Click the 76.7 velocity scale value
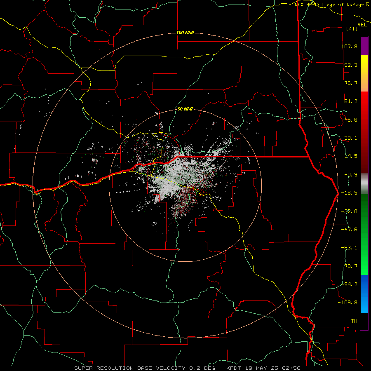 click(x=351, y=83)
